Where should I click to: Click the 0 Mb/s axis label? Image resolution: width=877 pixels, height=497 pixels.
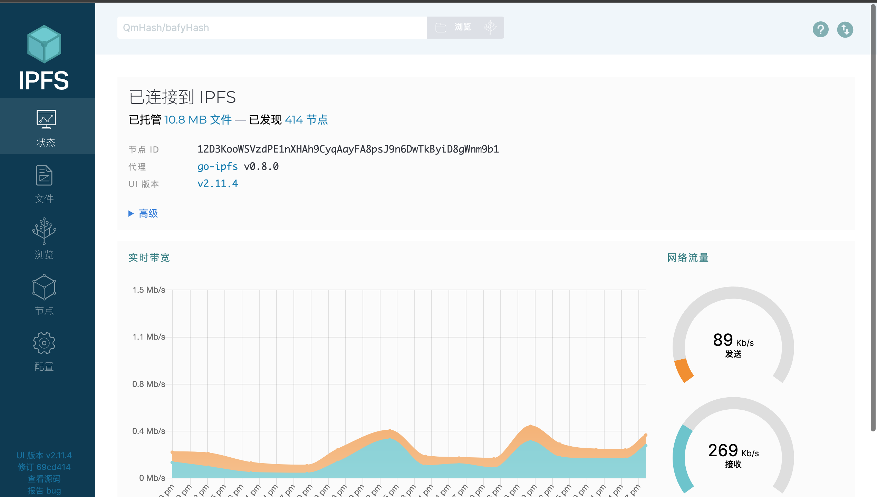tap(152, 478)
